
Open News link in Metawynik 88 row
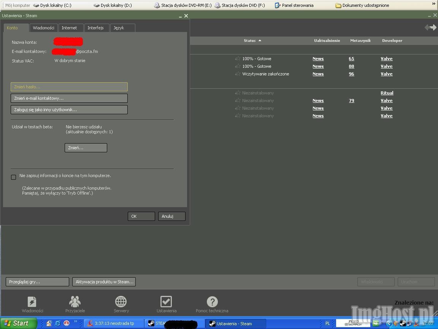click(x=318, y=66)
